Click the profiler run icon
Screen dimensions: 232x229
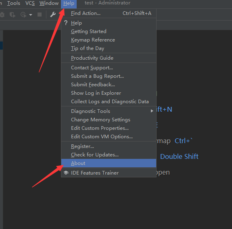click(23, 15)
